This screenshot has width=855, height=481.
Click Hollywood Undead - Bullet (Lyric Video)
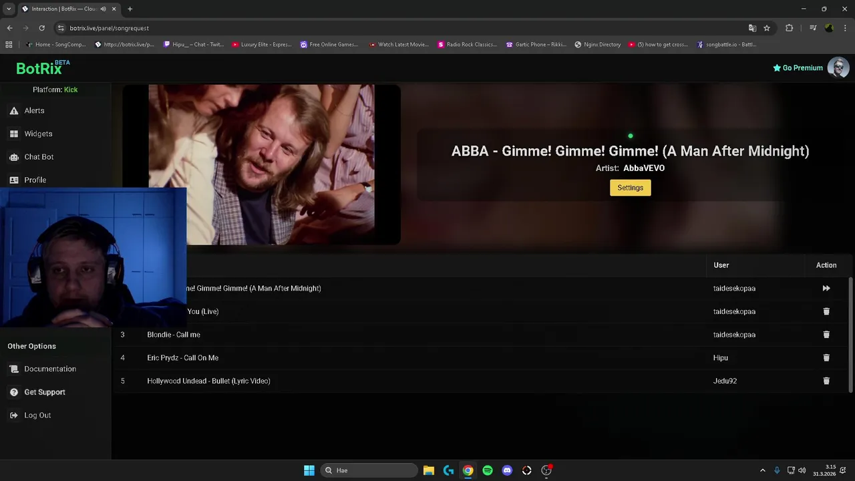[x=208, y=381]
